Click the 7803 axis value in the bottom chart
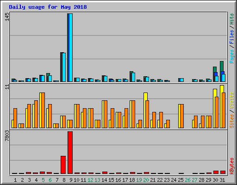Viewport: 237px width, 185px height. pyautogui.click(x=7, y=136)
